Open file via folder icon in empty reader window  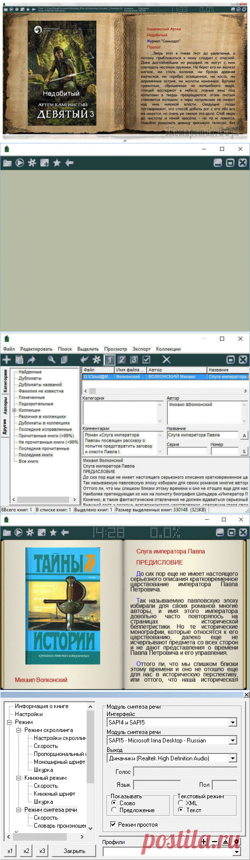click(x=7, y=162)
